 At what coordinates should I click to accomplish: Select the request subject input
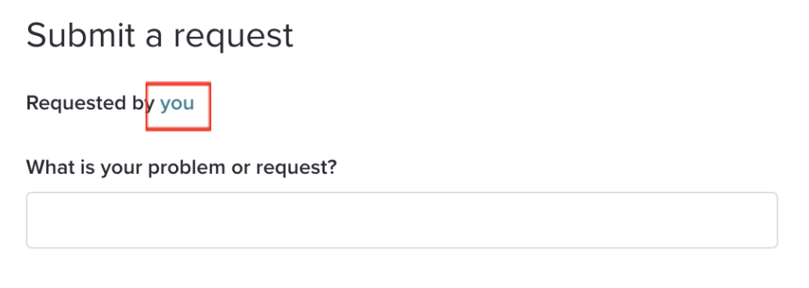pos(402,220)
